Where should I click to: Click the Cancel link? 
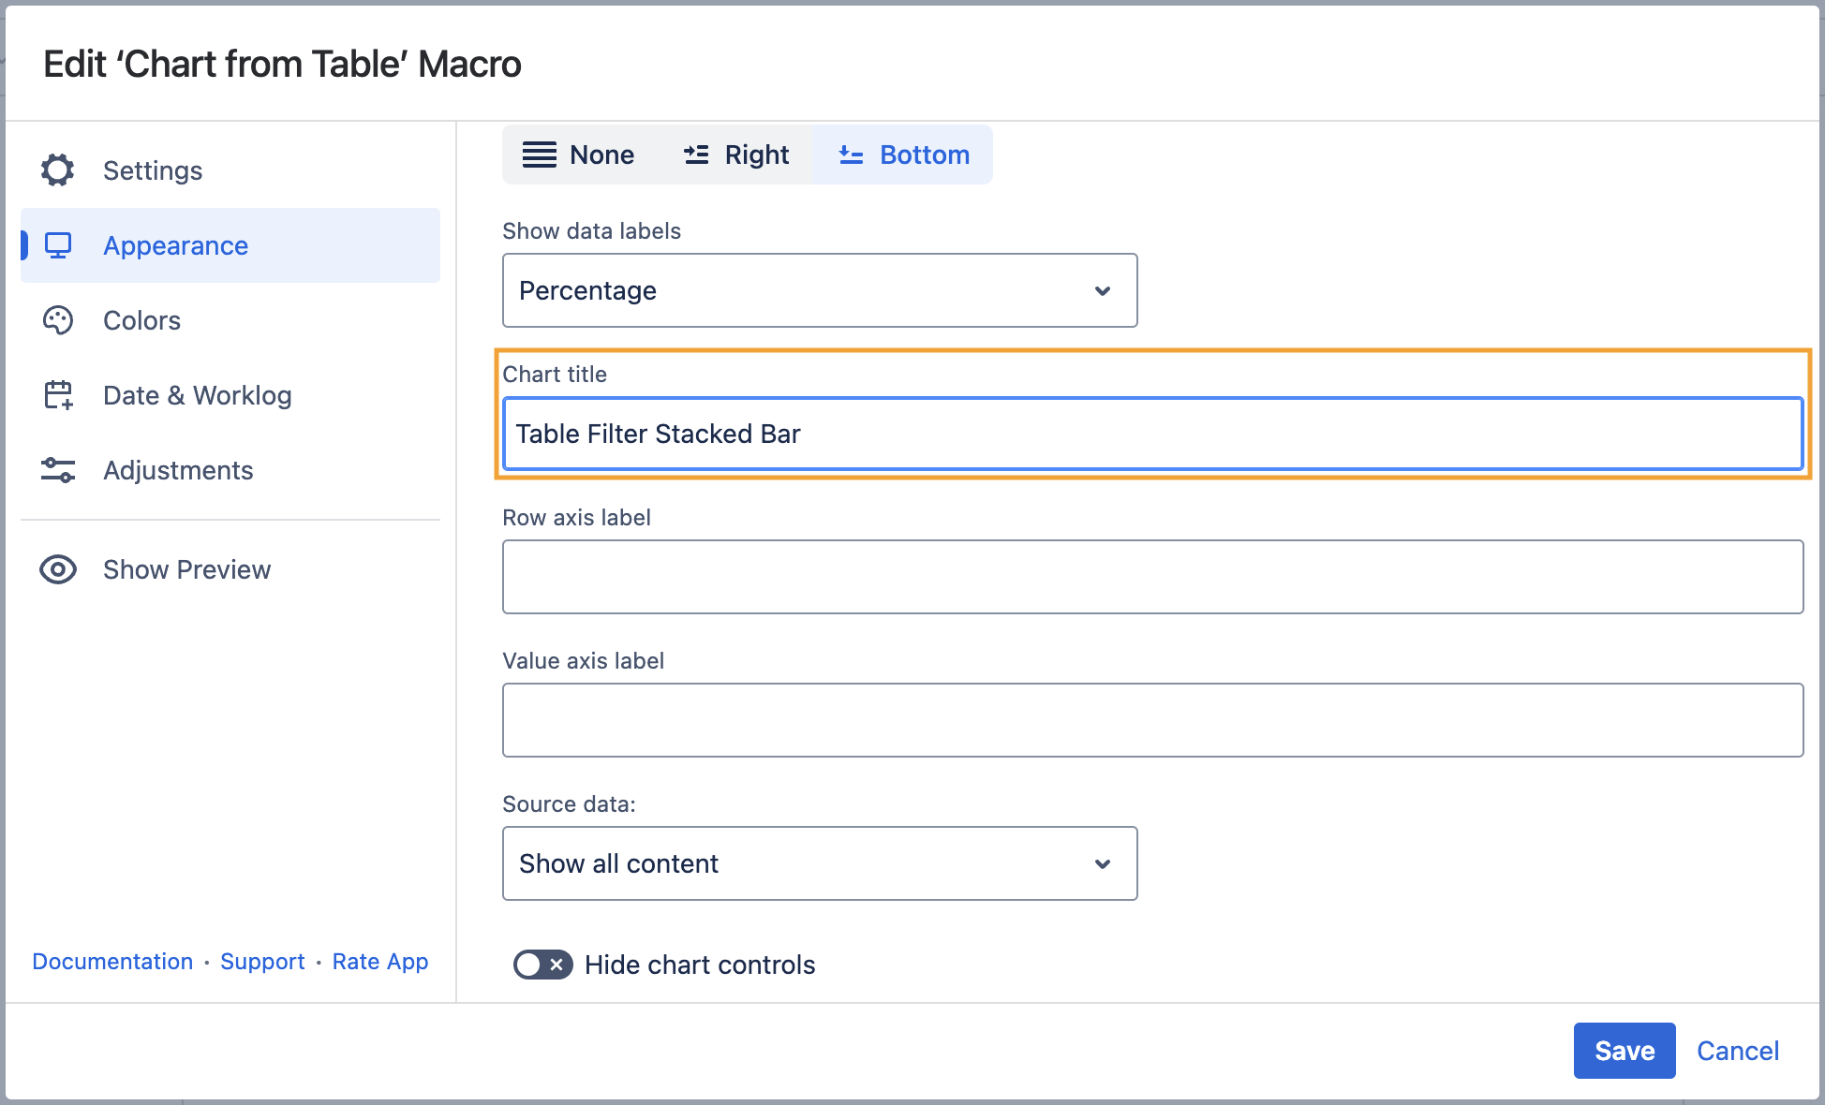tap(1737, 1051)
